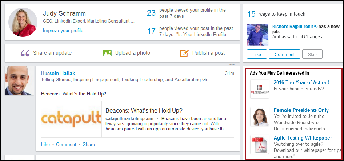Open Hussein Hallak's profile picture
Screen dimensions: 344x161
point(19,80)
